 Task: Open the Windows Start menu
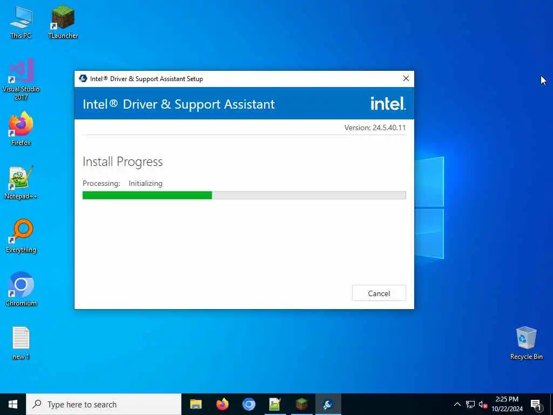(13, 404)
